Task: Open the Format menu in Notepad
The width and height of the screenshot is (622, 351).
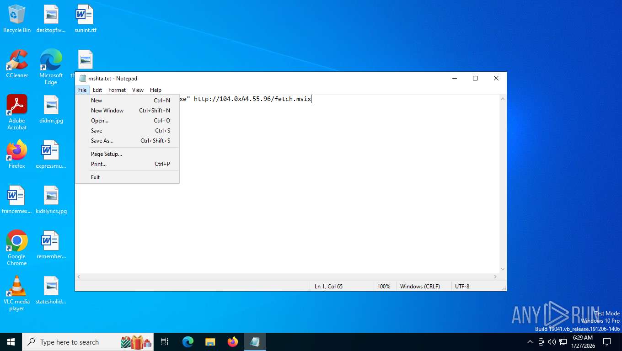Action: (x=117, y=90)
